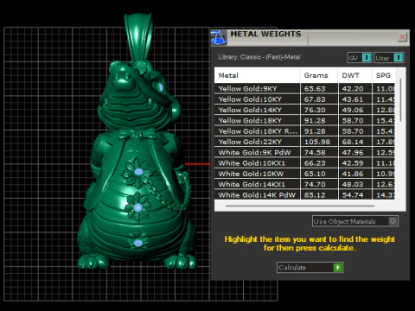Sort by the Metal column header

click(x=257, y=75)
